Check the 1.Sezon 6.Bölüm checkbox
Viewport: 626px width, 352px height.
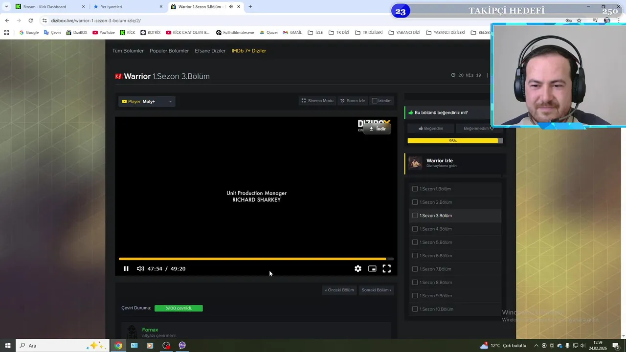coord(415,255)
